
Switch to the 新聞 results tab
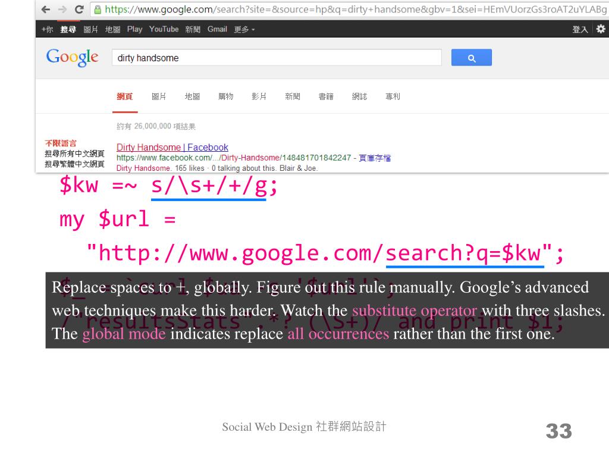pyautogui.click(x=293, y=96)
